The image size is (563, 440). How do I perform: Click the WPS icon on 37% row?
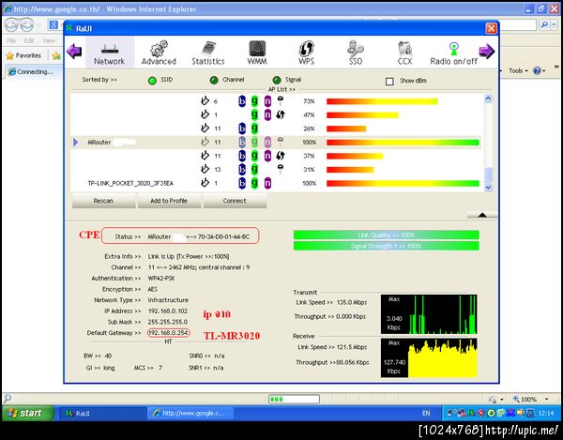281,156
